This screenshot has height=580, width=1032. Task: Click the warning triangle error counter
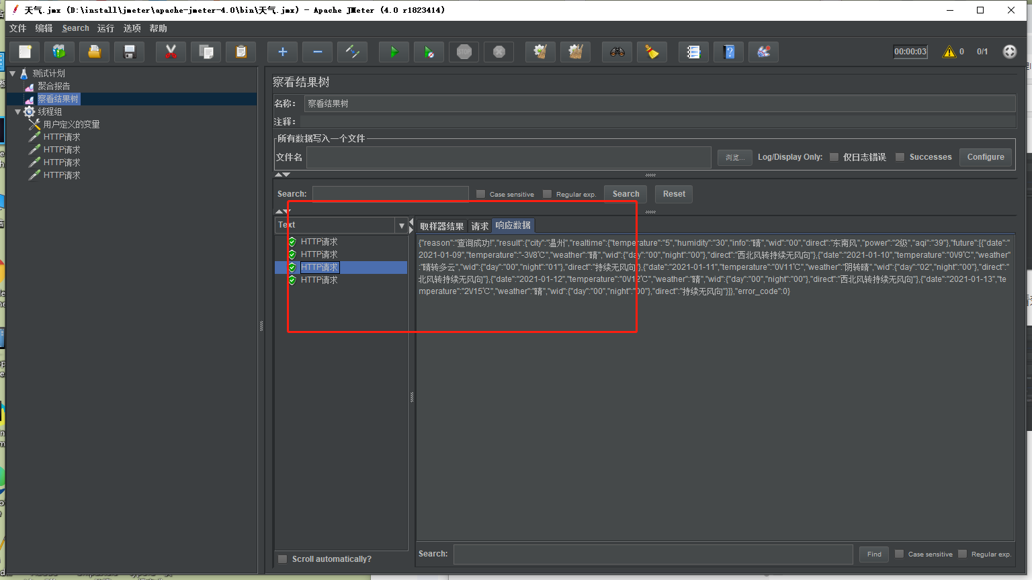[949, 52]
